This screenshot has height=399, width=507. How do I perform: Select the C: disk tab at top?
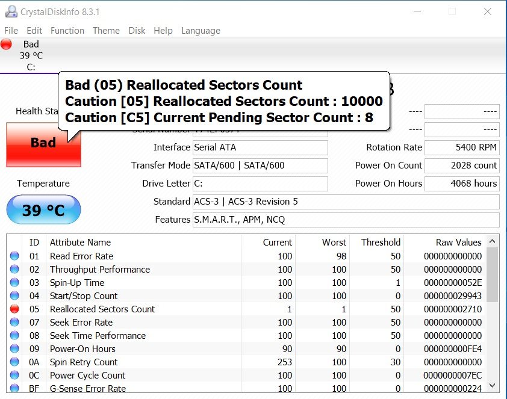(30, 55)
